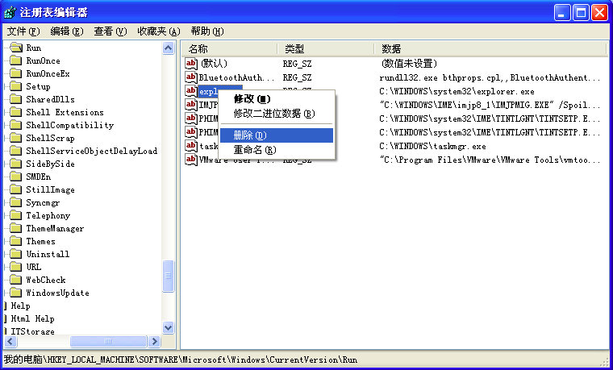Select the Uninstall key label
613x370 pixels.
pos(48,254)
